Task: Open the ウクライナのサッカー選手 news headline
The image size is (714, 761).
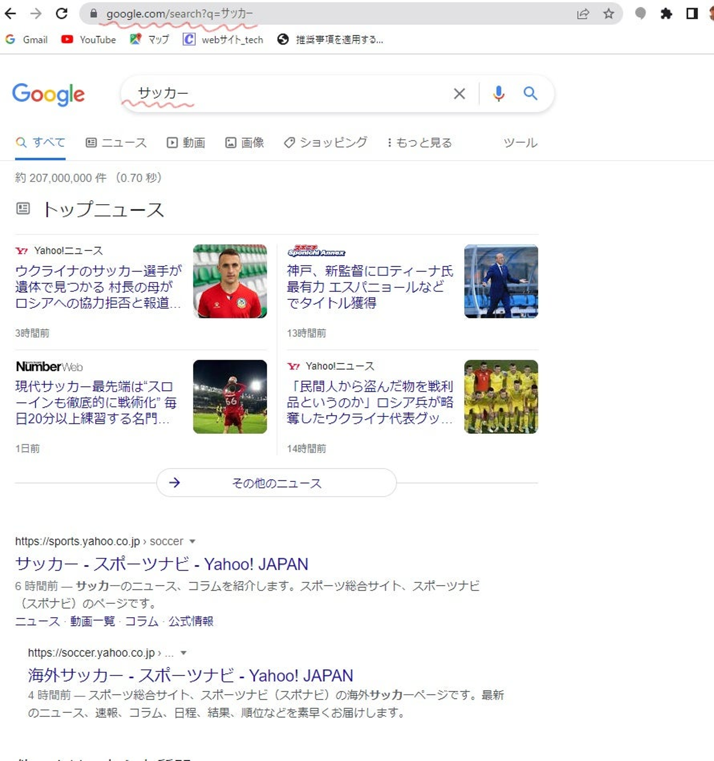Action: coord(99,287)
